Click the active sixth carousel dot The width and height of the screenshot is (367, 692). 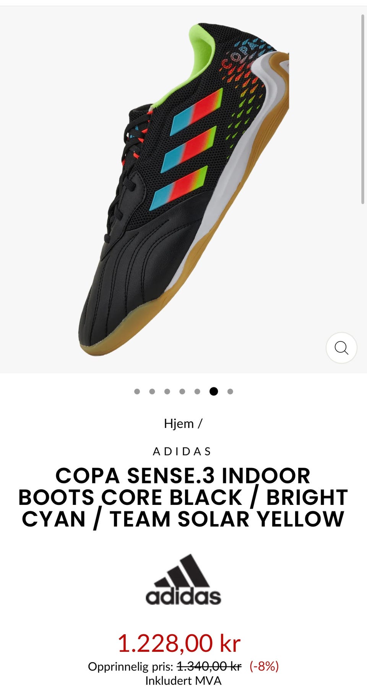click(x=214, y=391)
